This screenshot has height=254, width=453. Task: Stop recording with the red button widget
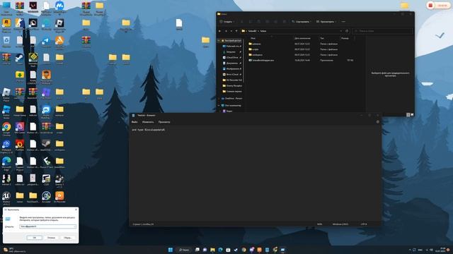430,6
